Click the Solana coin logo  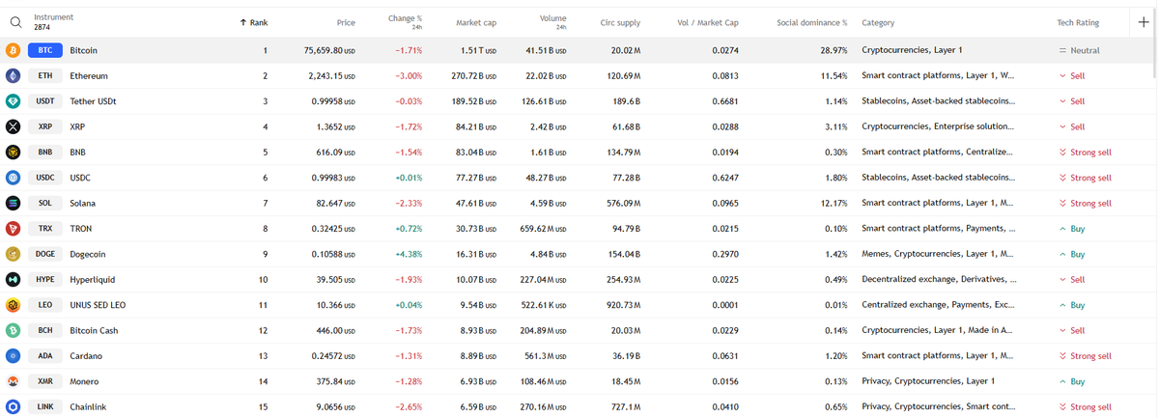pyautogui.click(x=14, y=203)
